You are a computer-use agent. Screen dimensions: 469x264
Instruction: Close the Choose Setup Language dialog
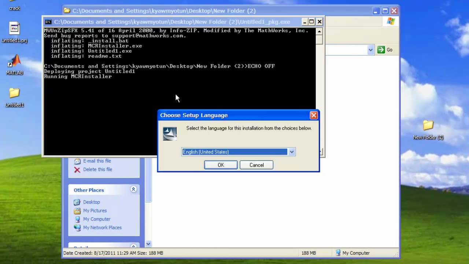pyautogui.click(x=314, y=115)
